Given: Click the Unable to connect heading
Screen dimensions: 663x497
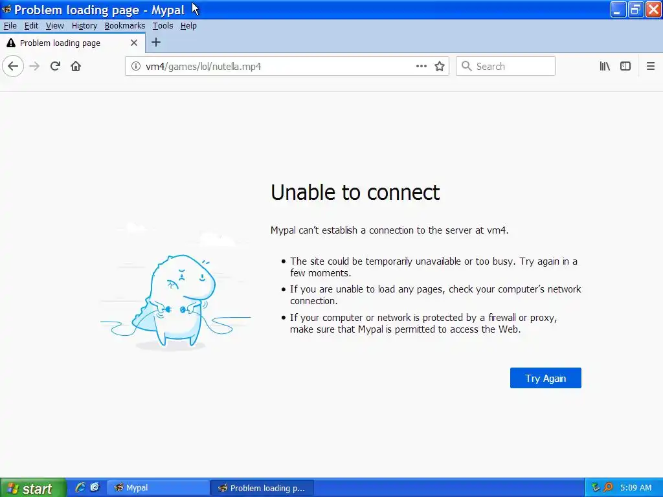Looking at the screenshot, I should pyautogui.click(x=355, y=193).
